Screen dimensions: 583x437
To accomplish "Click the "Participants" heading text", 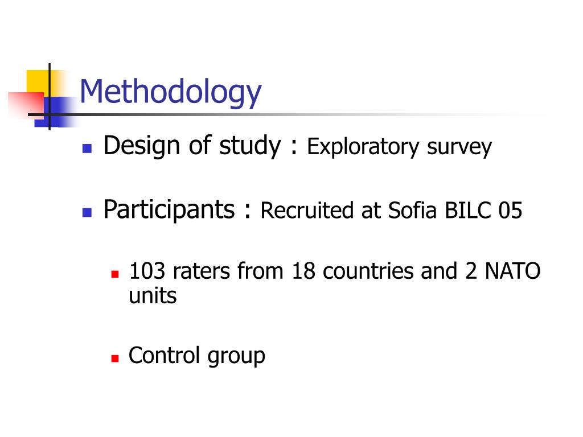I will [x=169, y=209].
